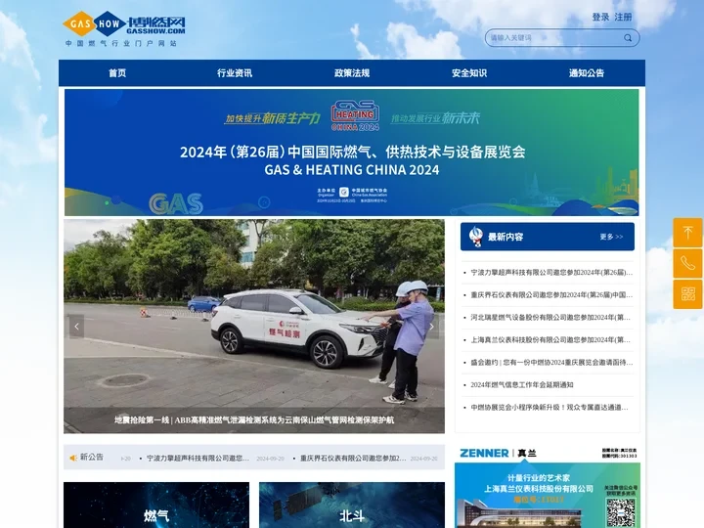704x528 pixels.
Task: Open 上海真兰仪表科技 article in latest list
Action: pos(550,340)
